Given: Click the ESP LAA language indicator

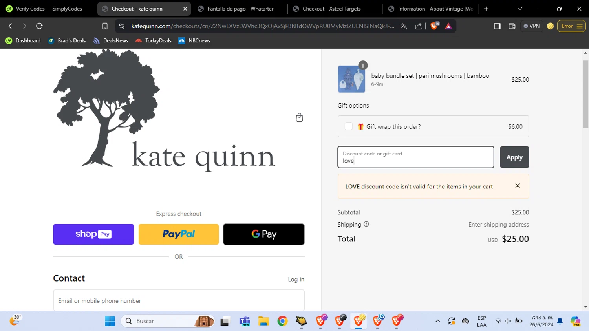Looking at the screenshot, I should tap(482, 321).
